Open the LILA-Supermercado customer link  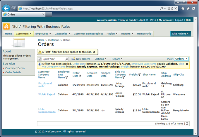[47, 110]
